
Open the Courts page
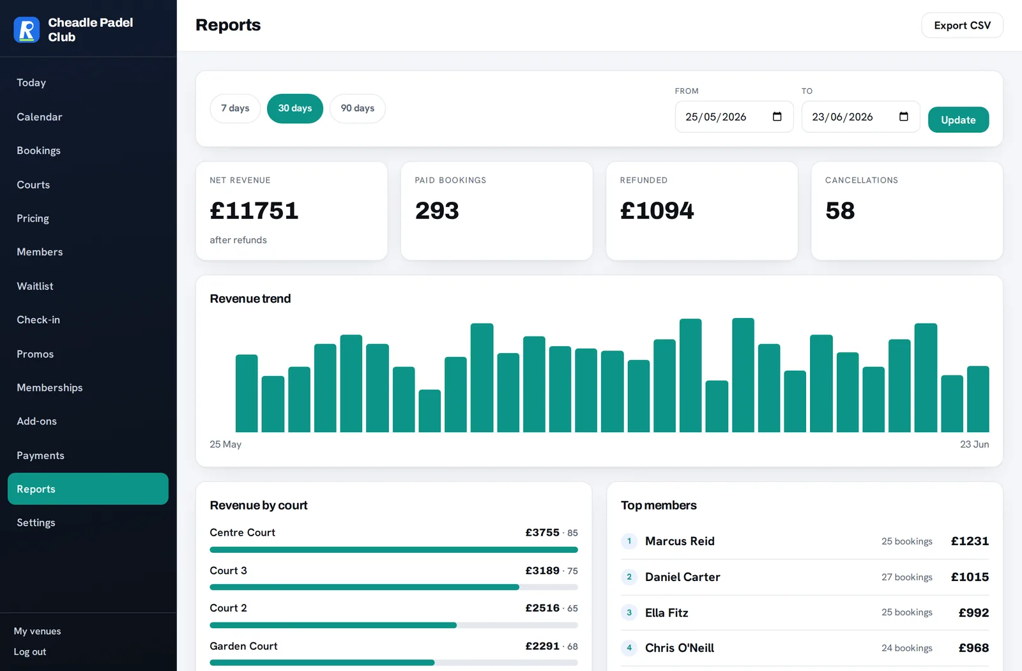(88, 185)
